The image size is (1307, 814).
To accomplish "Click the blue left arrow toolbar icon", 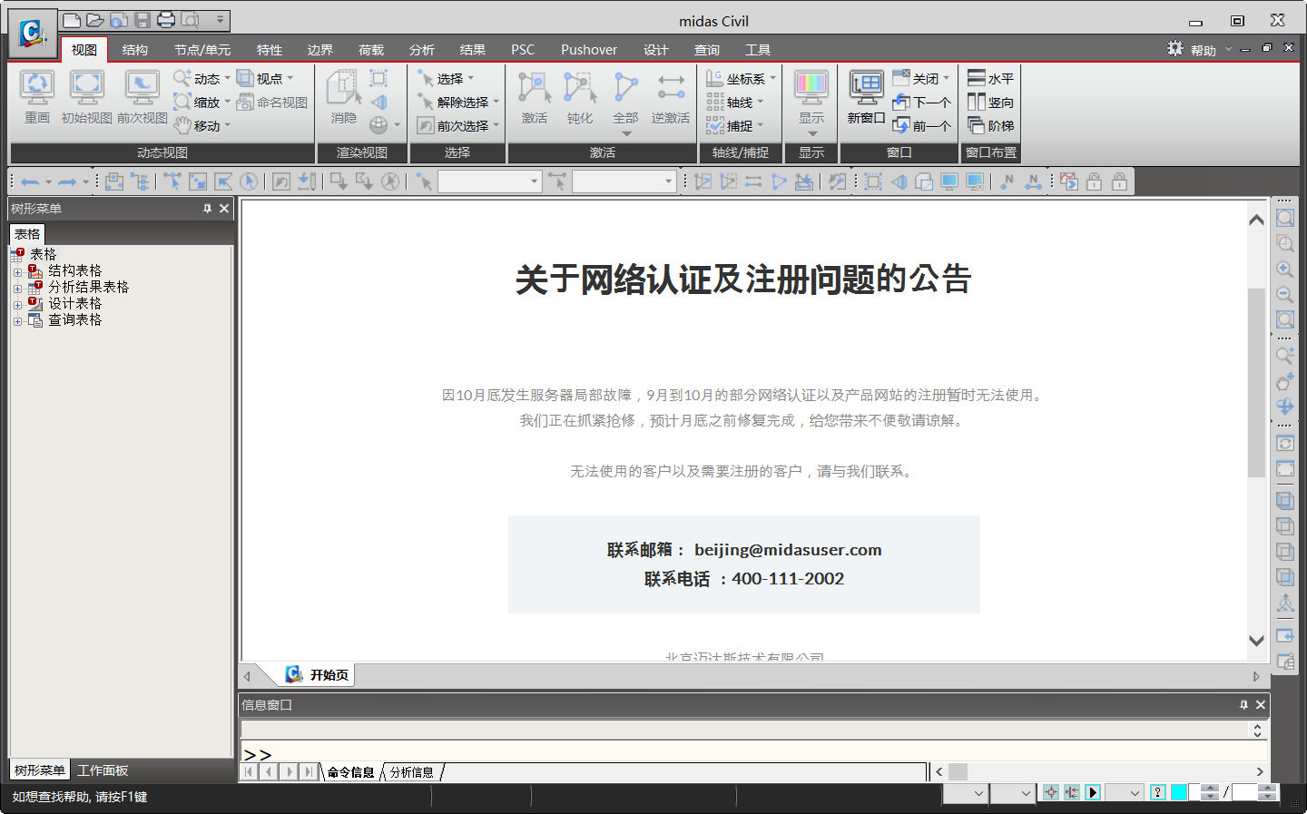I will (29, 181).
